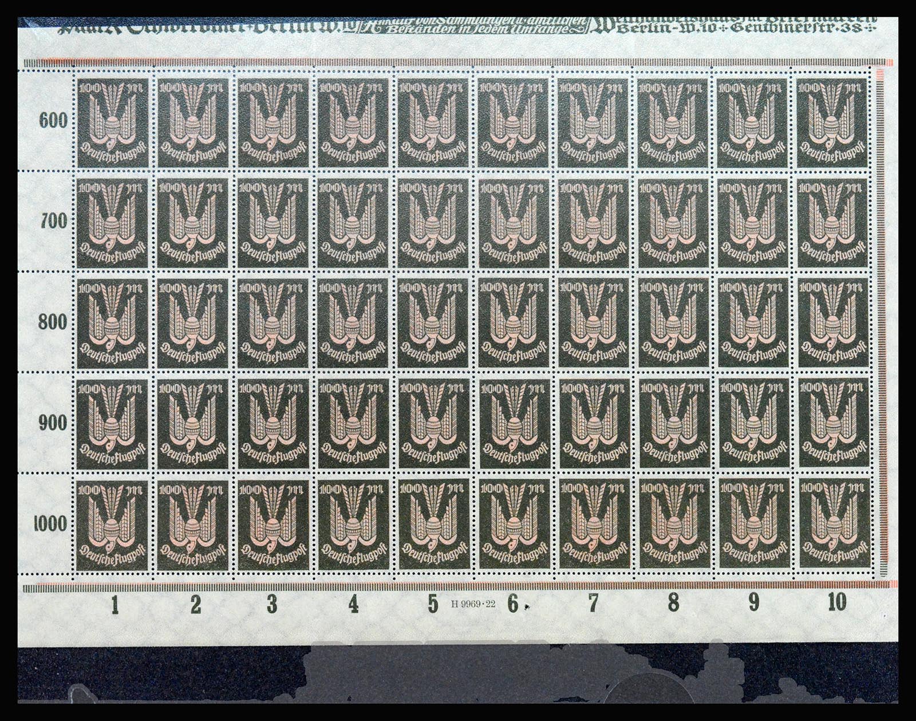Click column number 3 in bottom margin
Viewport: 916px width, 721px height.
coord(272,603)
